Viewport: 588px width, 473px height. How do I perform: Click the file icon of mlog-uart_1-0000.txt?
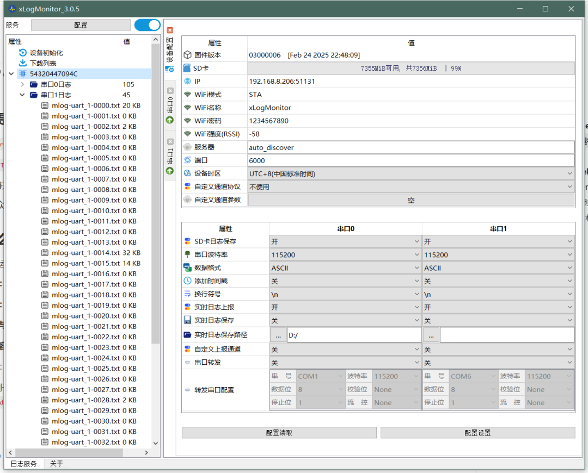pyautogui.click(x=45, y=105)
